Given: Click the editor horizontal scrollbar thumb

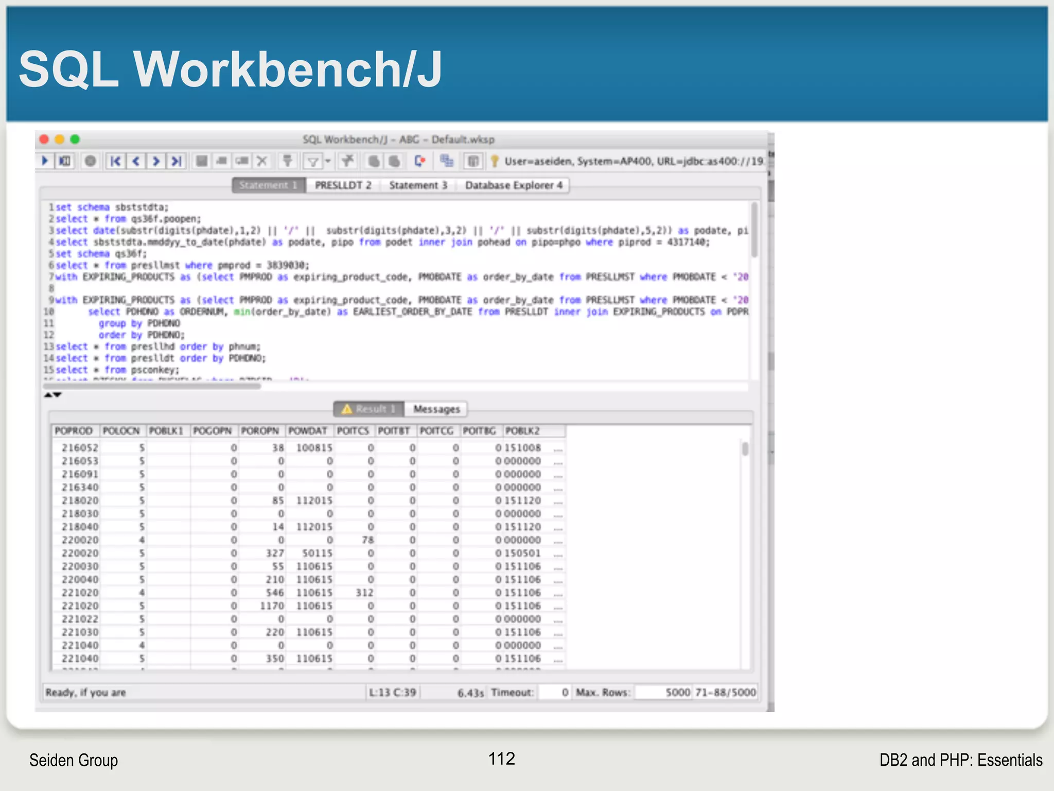Looking at the screenshot, I should click(152, 386).
